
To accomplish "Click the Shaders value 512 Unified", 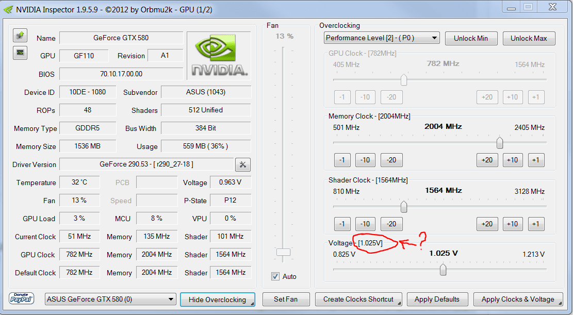I will [206, 110].
